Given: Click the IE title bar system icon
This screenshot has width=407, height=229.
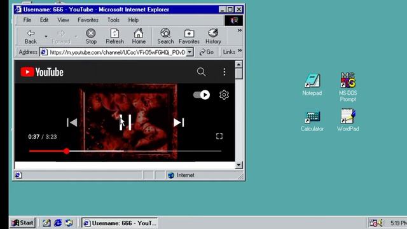Looking at the screenshot, I should (18, 10).
